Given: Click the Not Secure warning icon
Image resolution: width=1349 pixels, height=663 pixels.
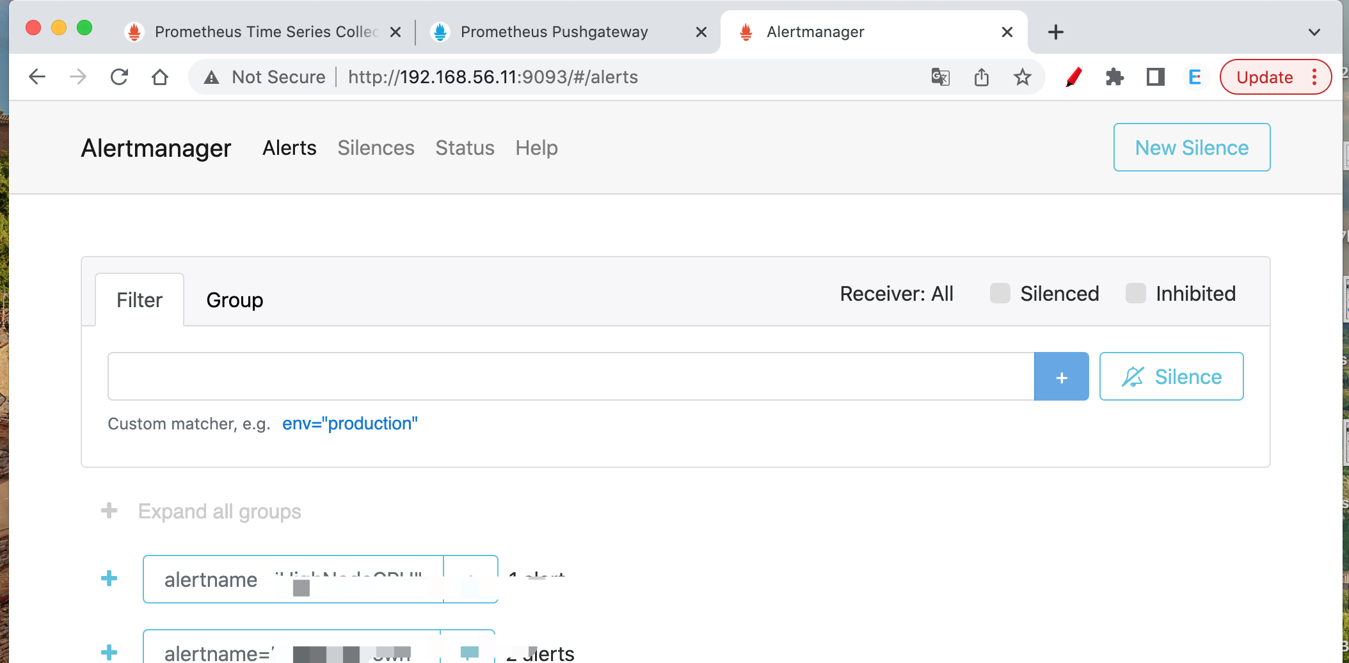Looking at the screenshot, I should tap(212, 77).
